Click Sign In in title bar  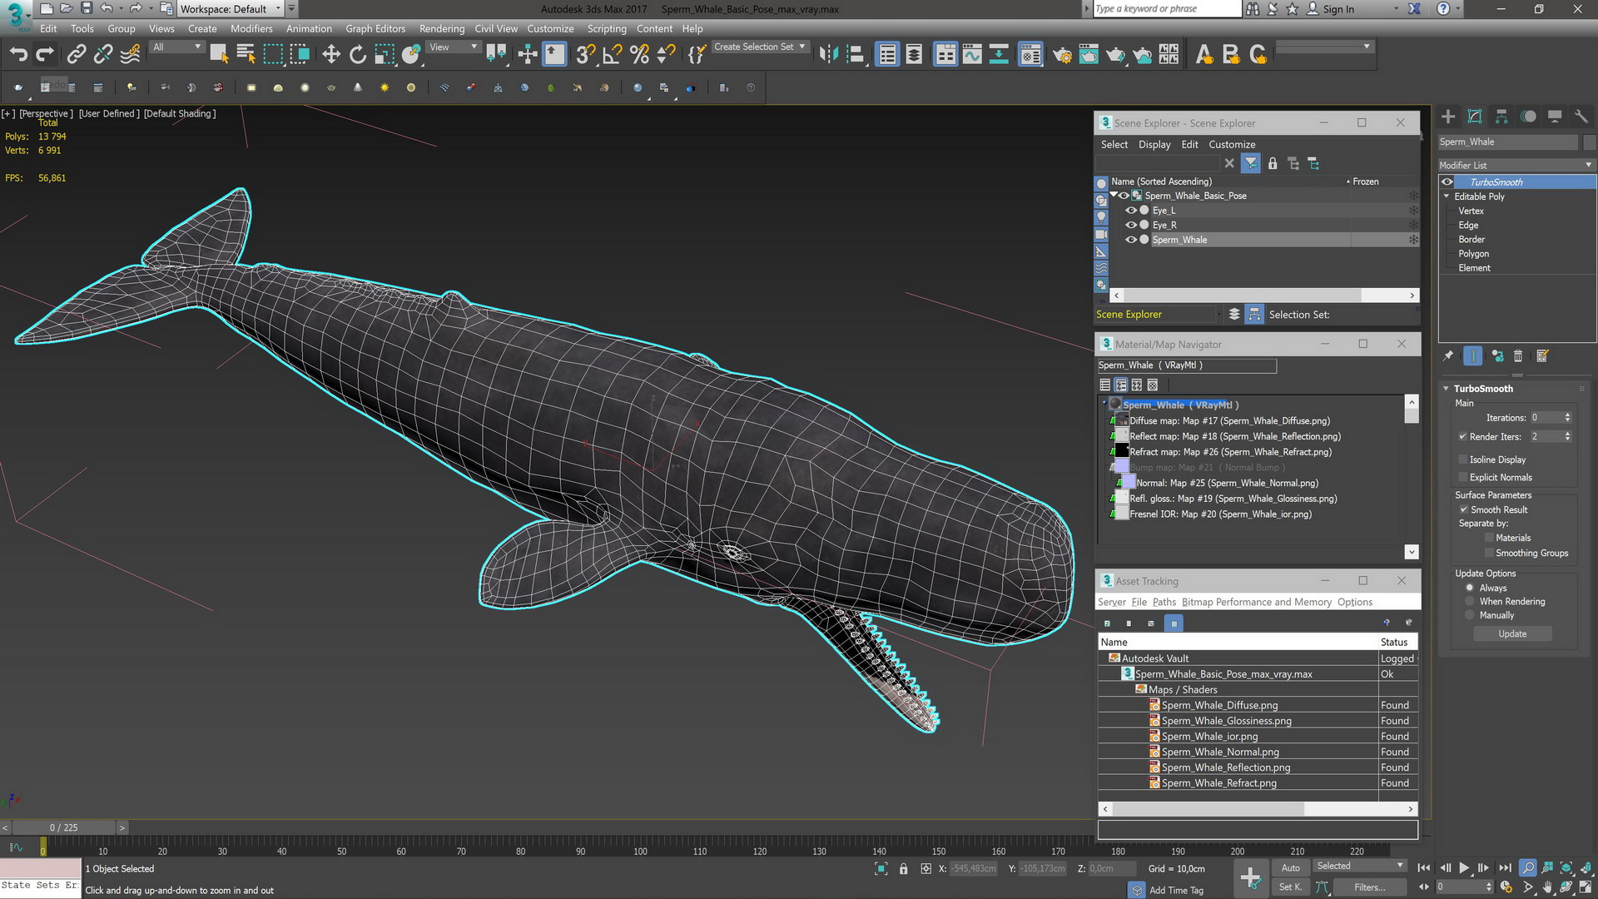[1338, 9]
